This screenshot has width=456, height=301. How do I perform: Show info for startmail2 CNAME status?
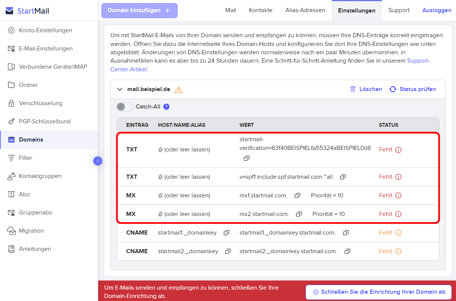tap(398, 251)
